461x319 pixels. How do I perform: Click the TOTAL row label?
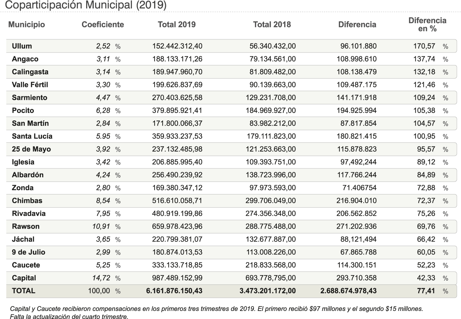click(23, 291)
